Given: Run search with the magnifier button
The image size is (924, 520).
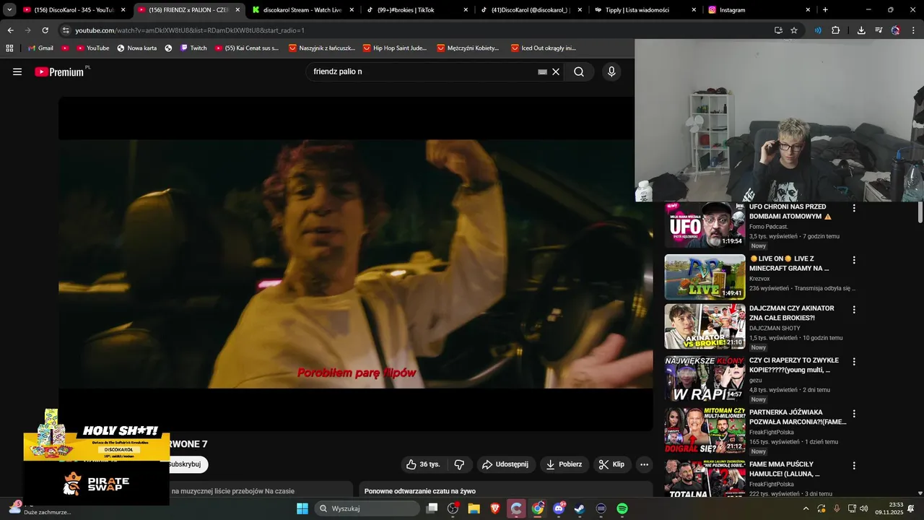Looking at the screenshot, I should (x=579, y=71).
